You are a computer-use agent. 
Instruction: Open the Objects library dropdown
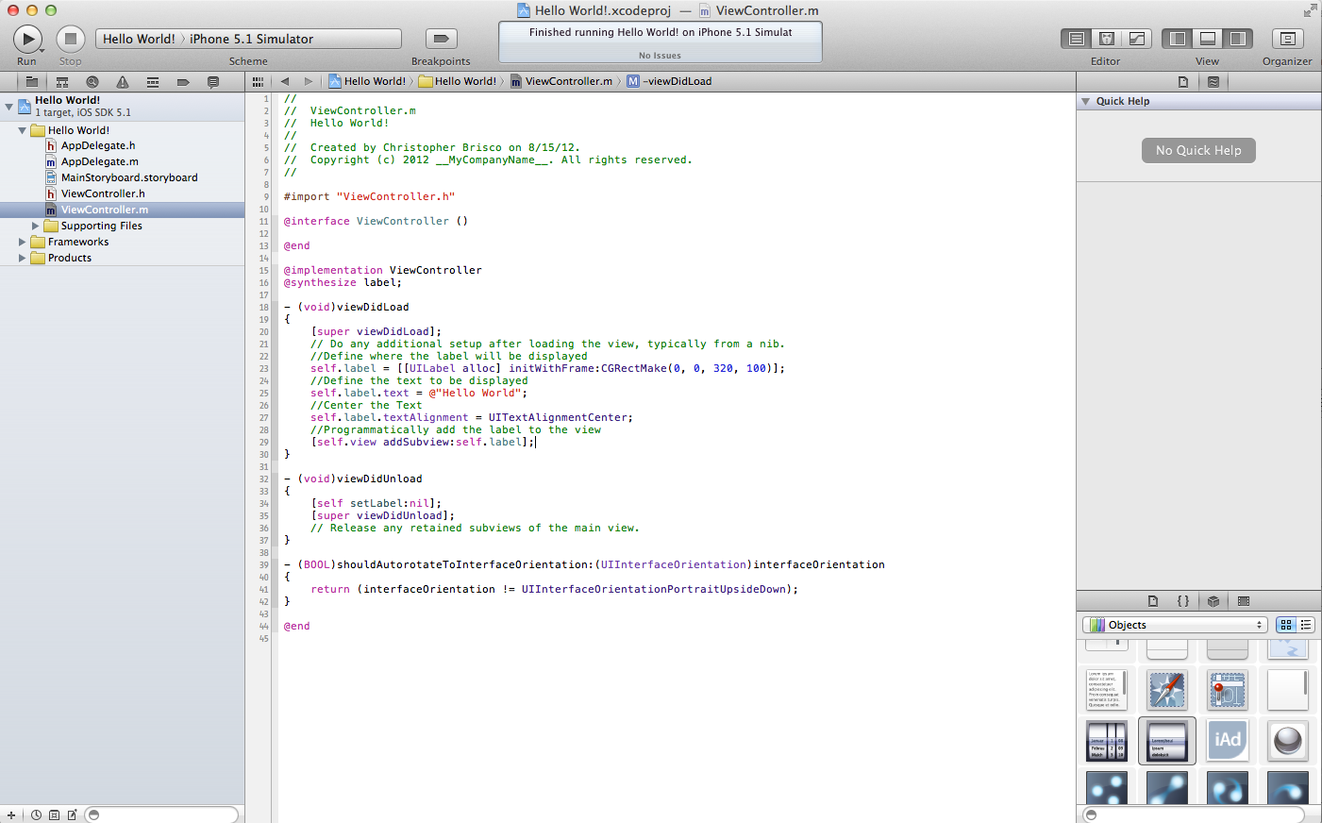(1175, 625)
